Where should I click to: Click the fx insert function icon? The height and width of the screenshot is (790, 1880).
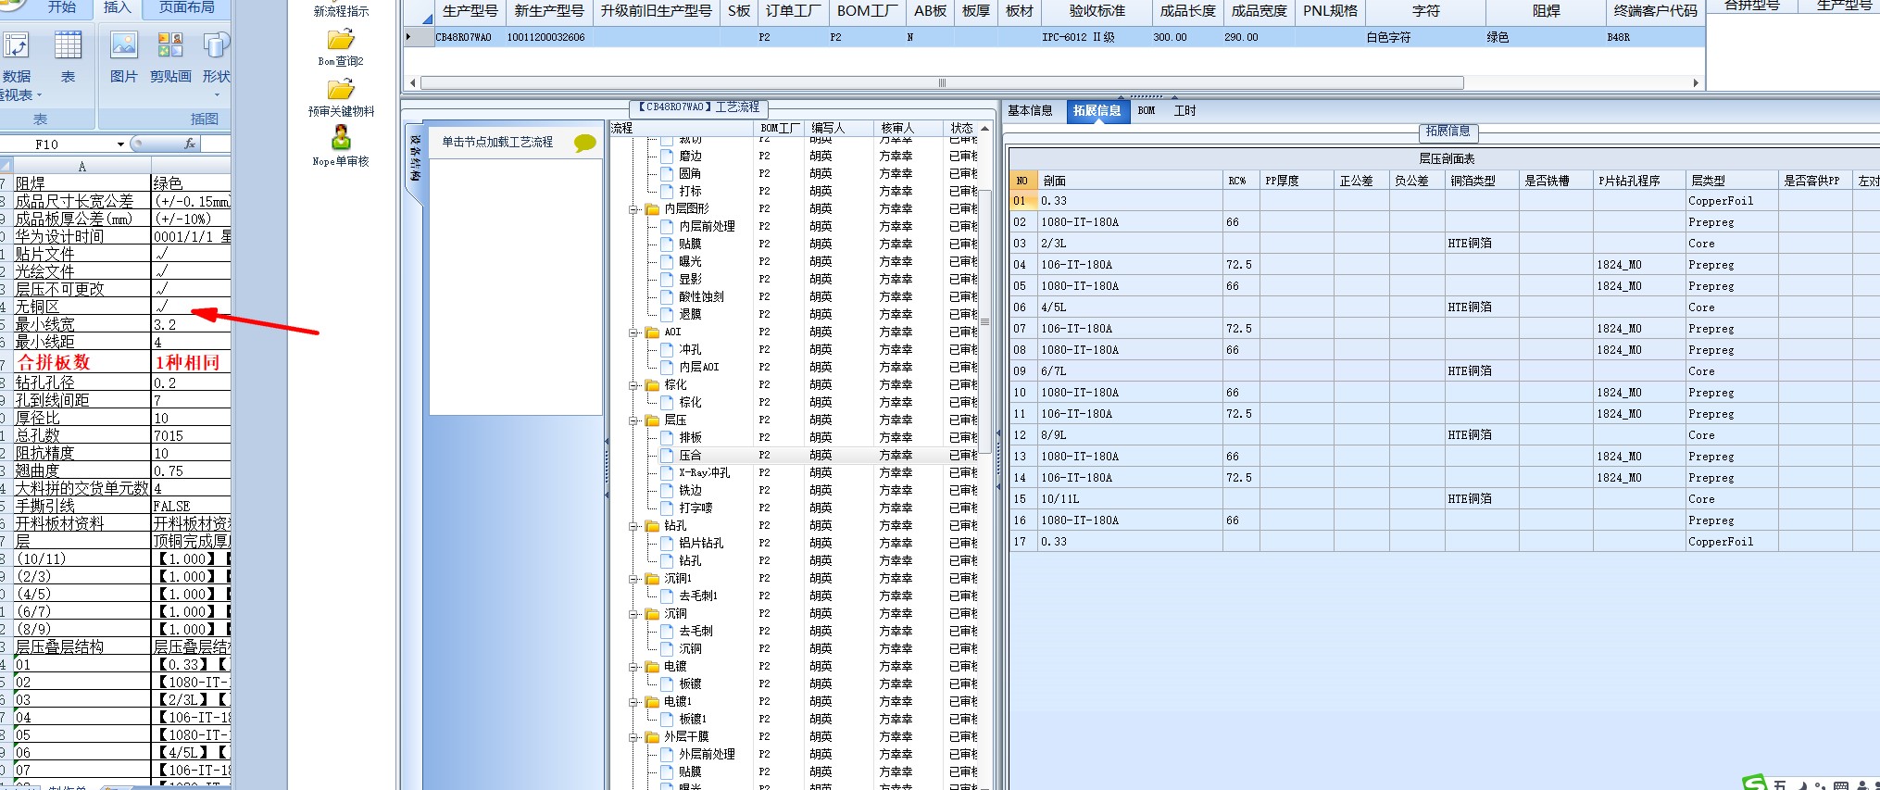(x=189, y=144)
